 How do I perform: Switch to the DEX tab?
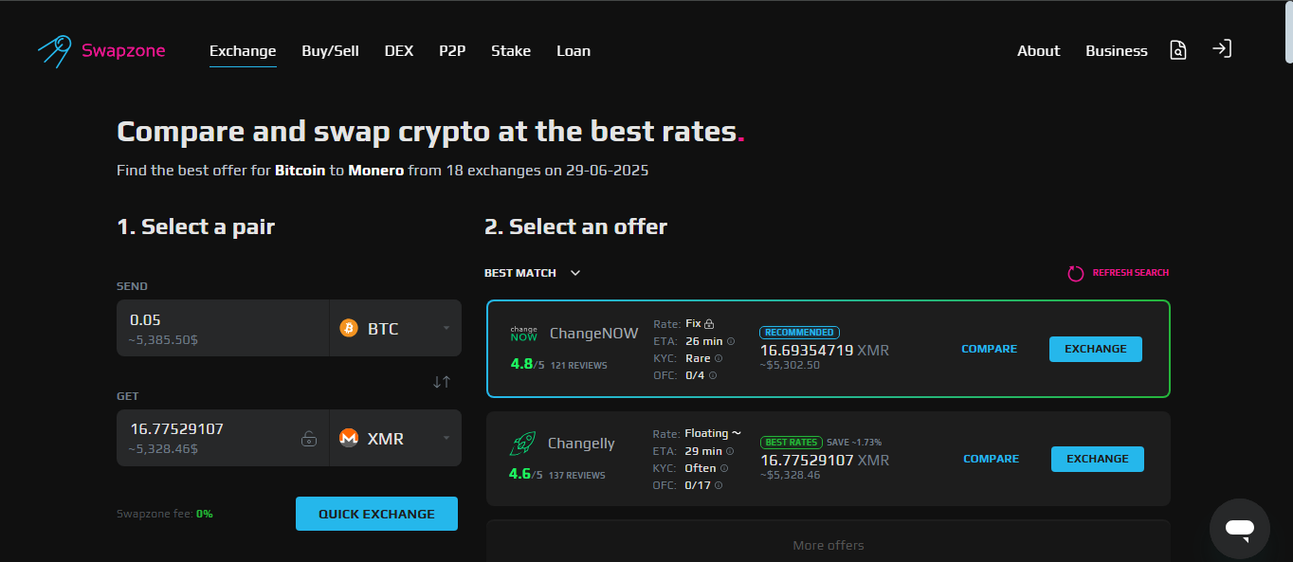(399, 51)
